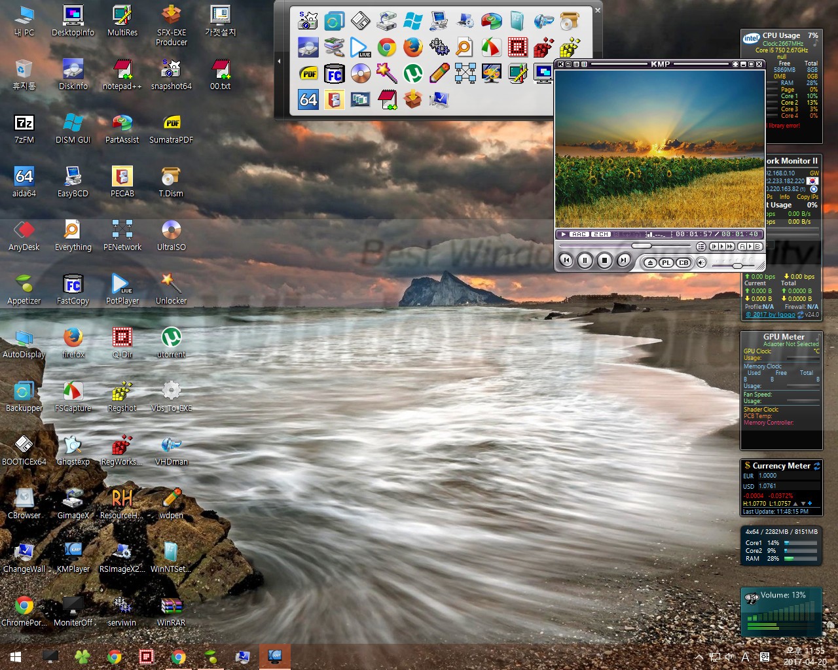Launch Chrome from the launcher panel

click(387, 47)
